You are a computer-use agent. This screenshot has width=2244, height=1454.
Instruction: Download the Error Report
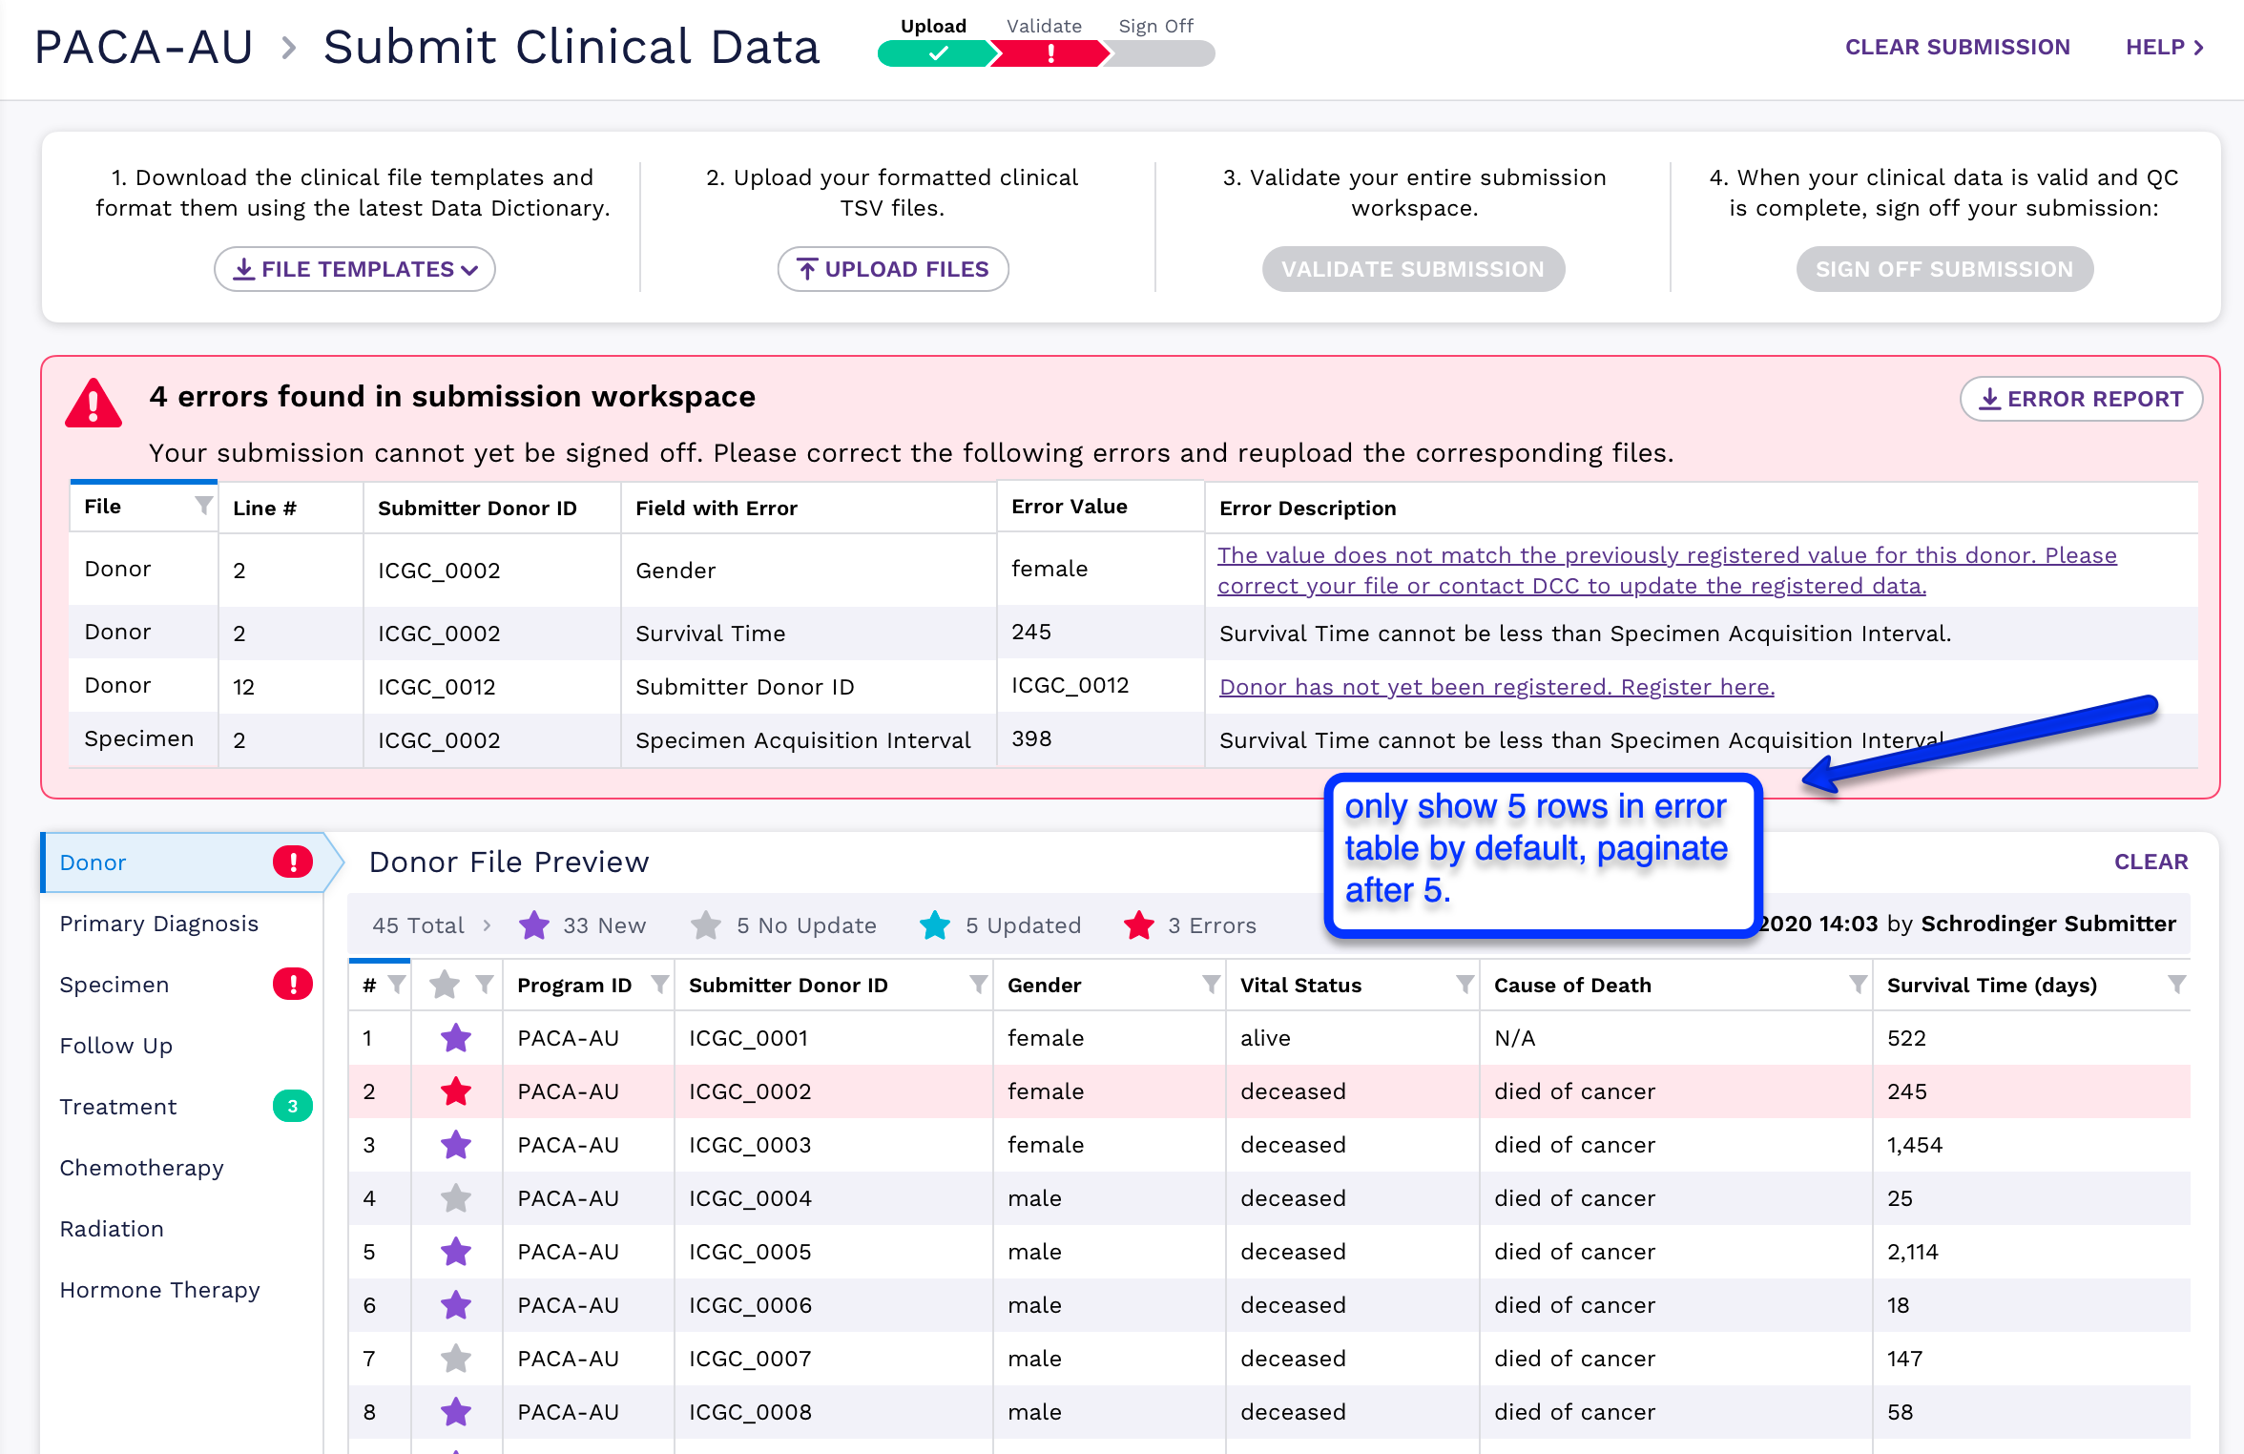[x=2081, y=399]
